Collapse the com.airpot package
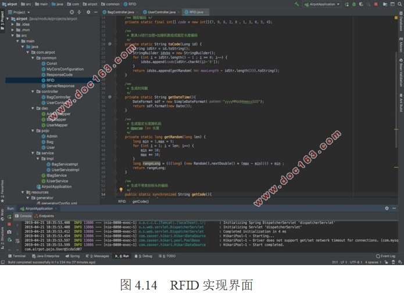Screen dimensions: 404x293 28,52
